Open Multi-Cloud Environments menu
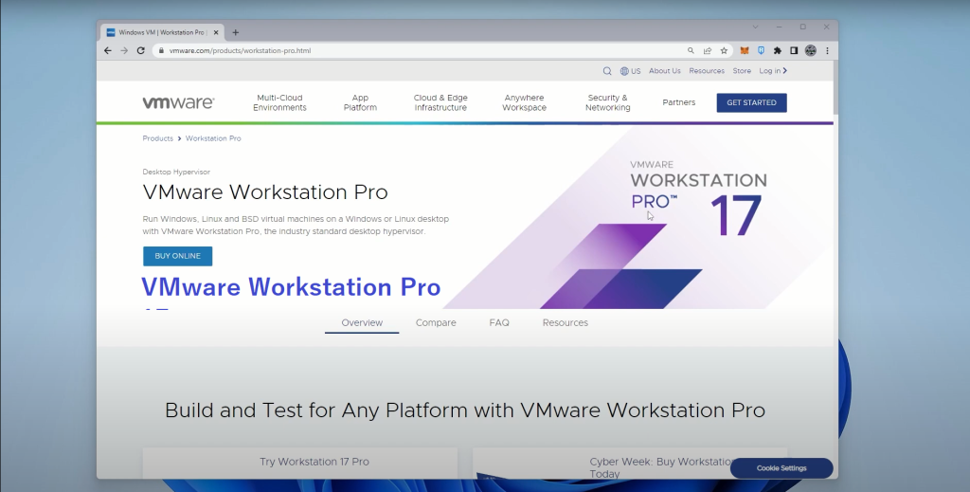Viewport: 970px width, 492px height. (279, 102)
